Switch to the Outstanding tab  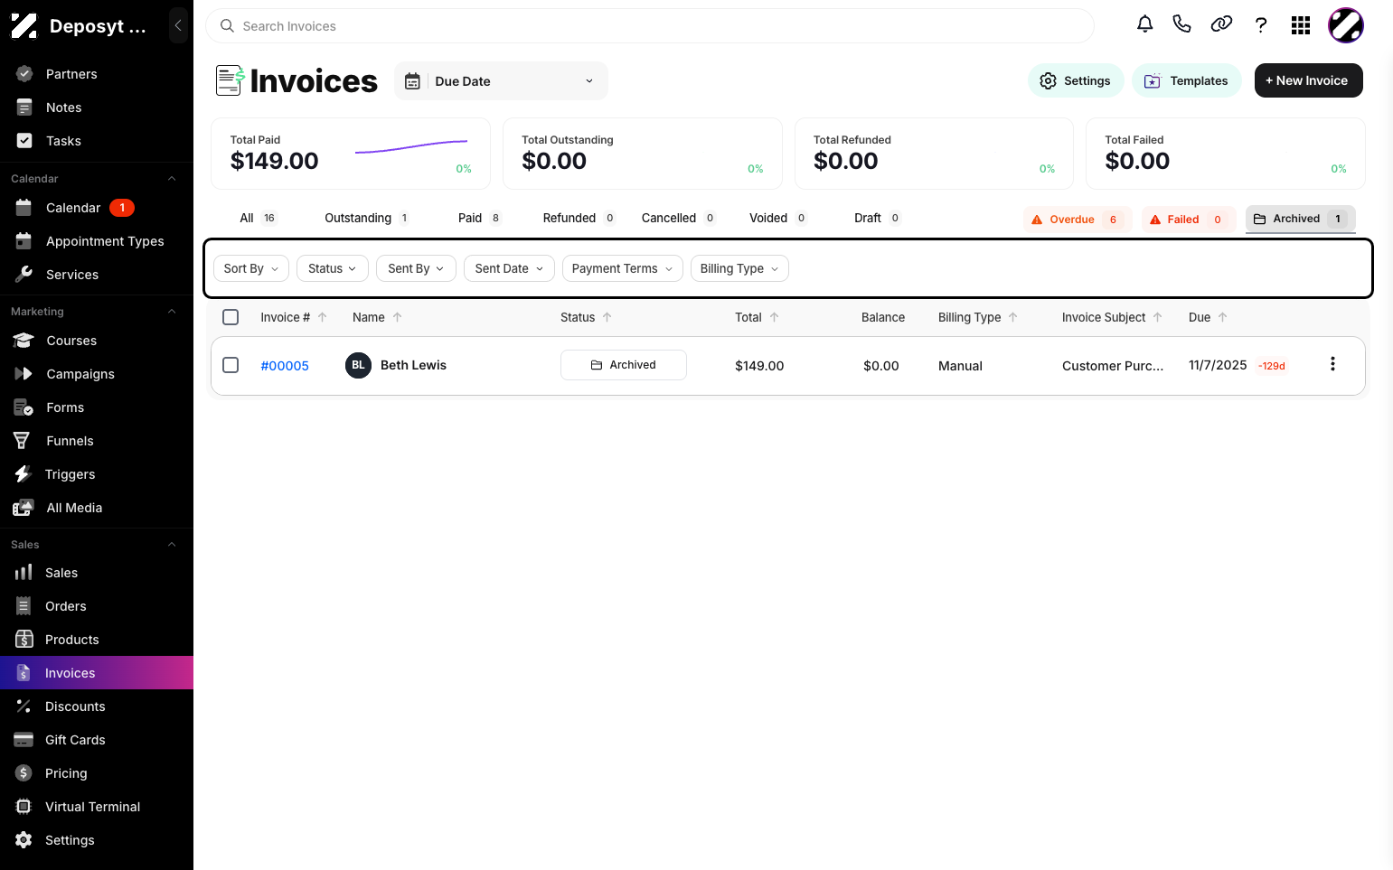[x=366, y=218]
